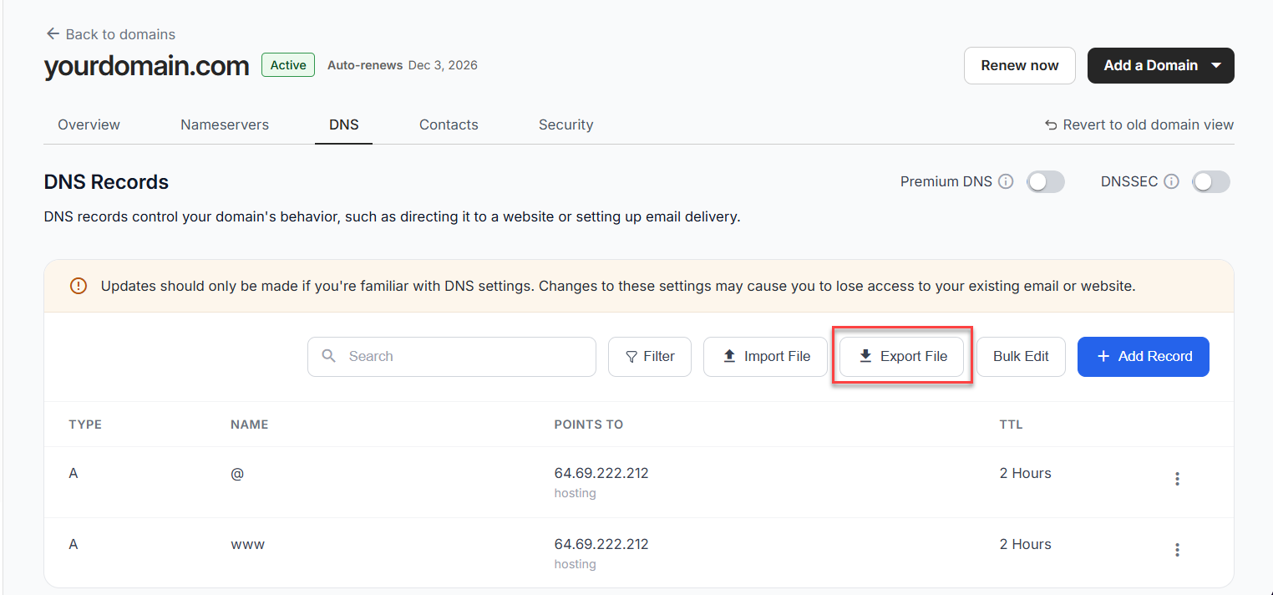Click the blue Add Record button
Image resolution: width=1273 pixels, height=595 pixels.
click(x=1144, y=357)
